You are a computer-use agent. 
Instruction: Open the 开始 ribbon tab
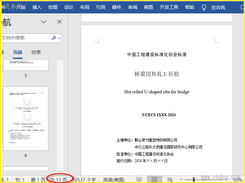point(21,7)
